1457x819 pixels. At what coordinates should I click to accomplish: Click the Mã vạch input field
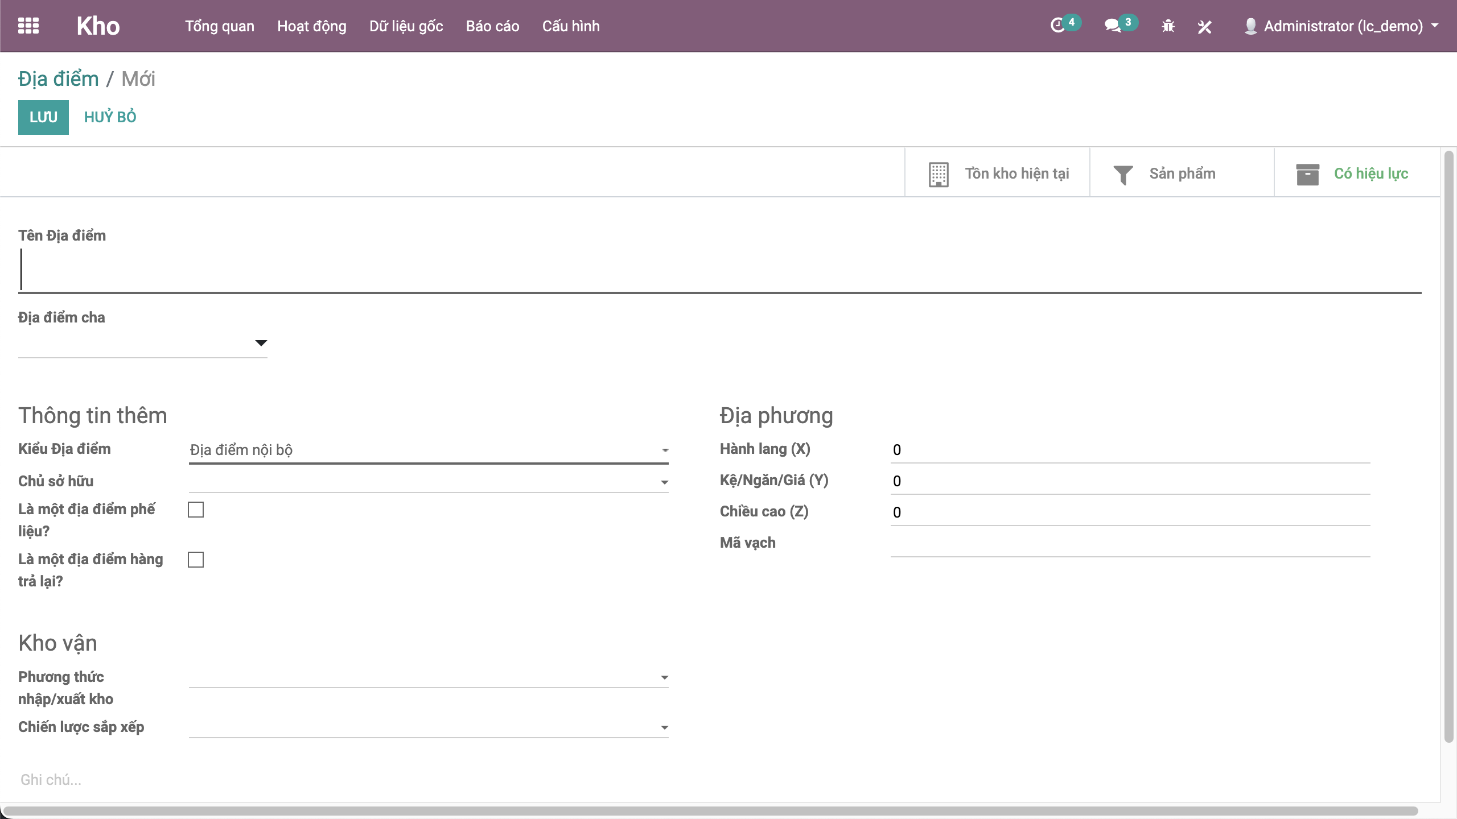pos(1130,544)
